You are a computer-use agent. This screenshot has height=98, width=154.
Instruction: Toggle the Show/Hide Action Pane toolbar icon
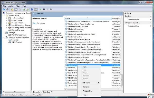[36, 9]
